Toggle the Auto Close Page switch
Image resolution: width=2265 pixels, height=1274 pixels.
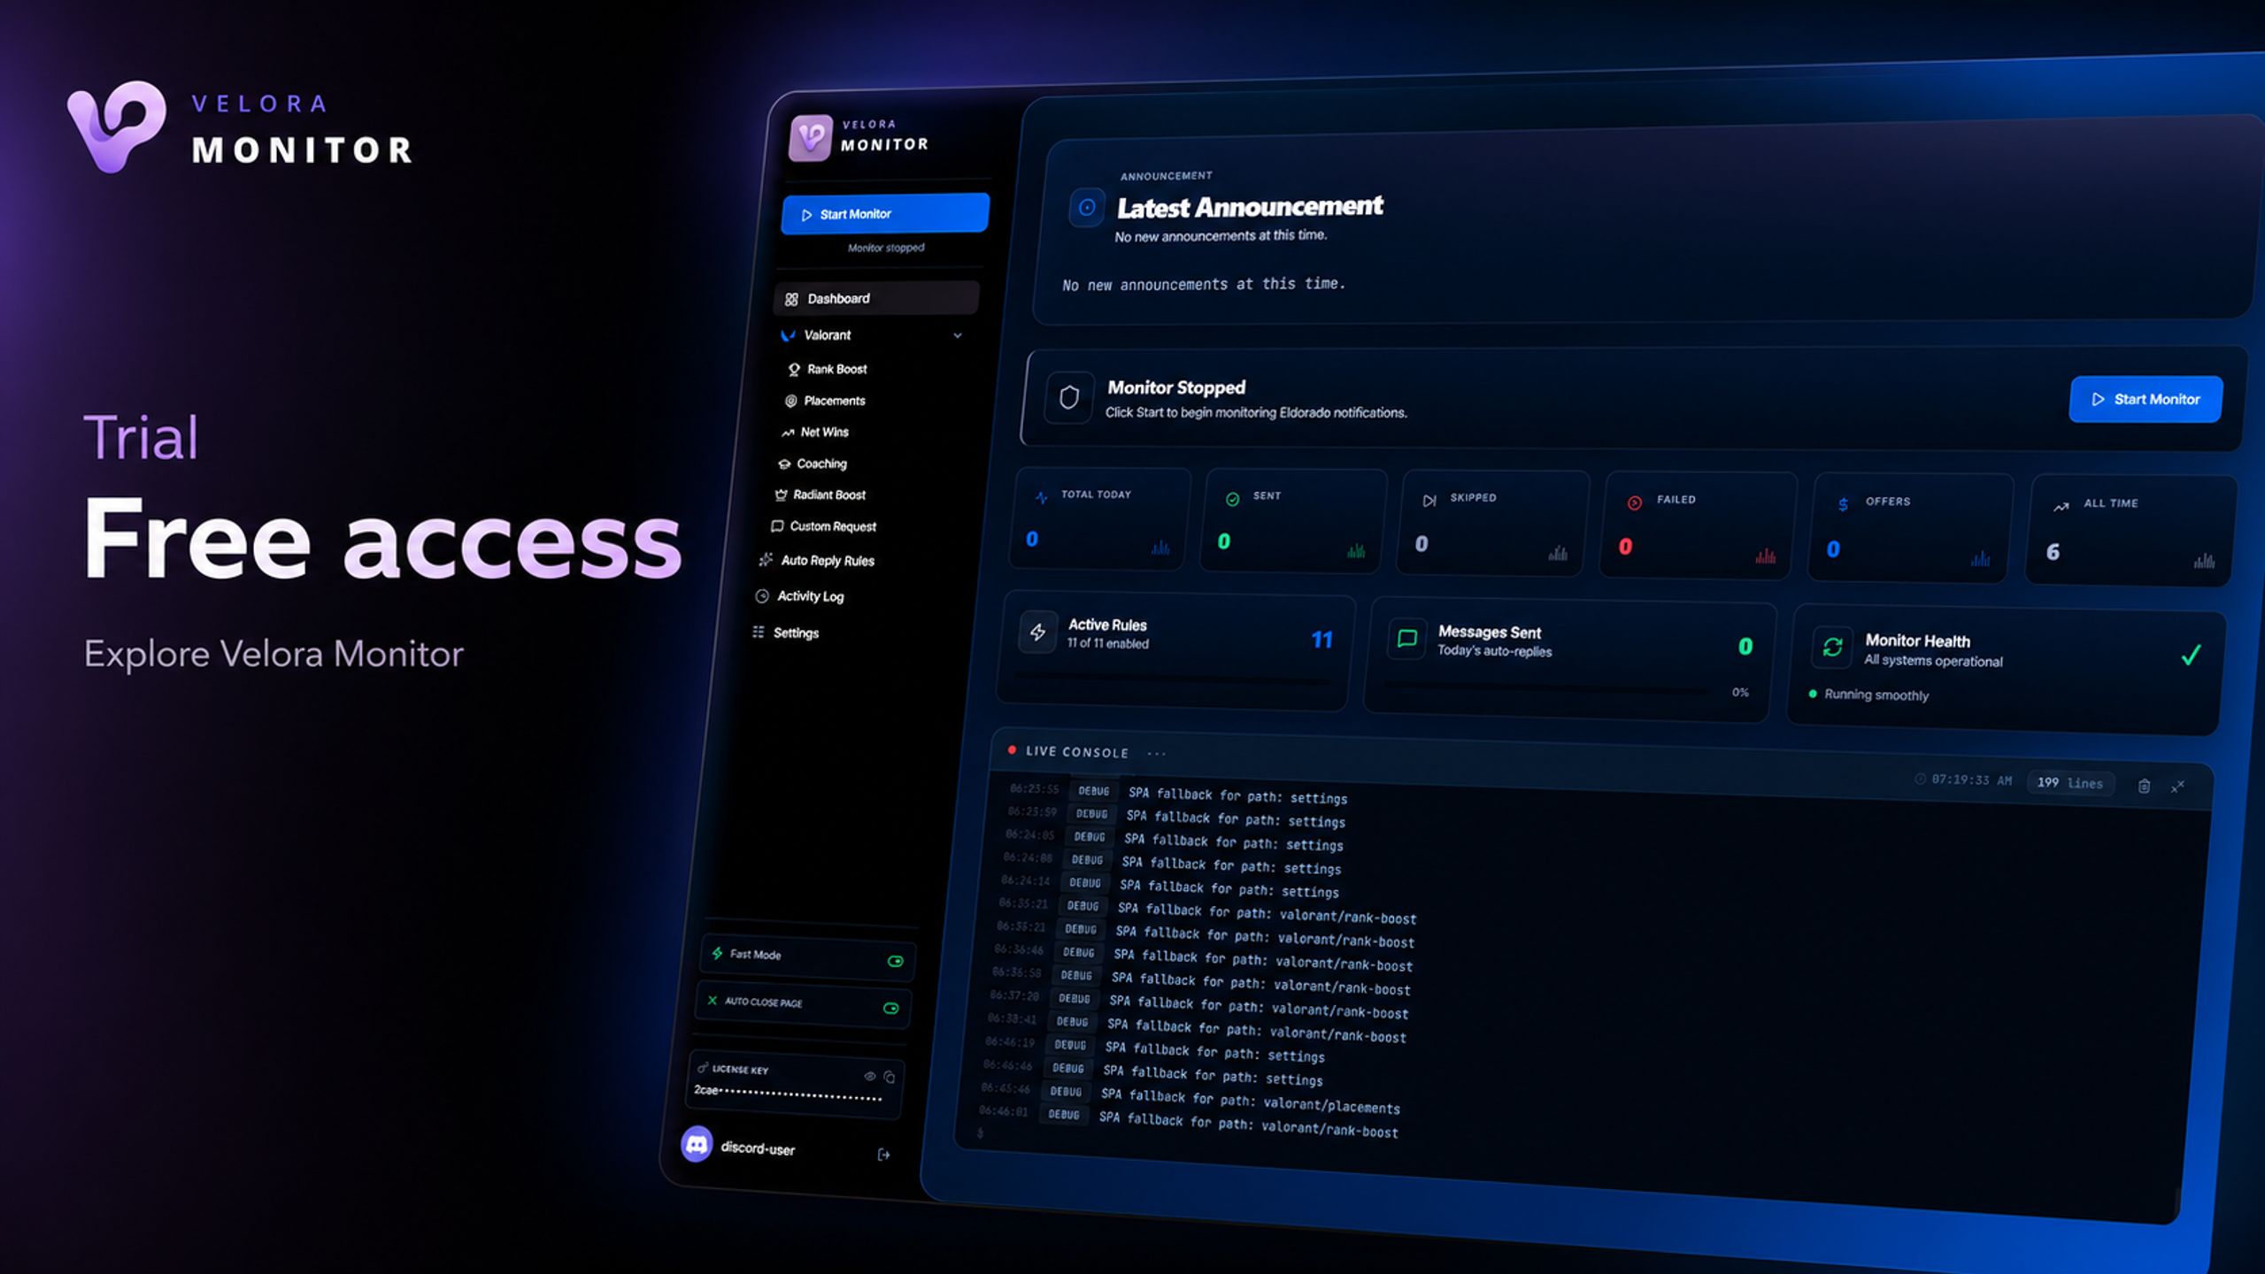click(890, 1008)
